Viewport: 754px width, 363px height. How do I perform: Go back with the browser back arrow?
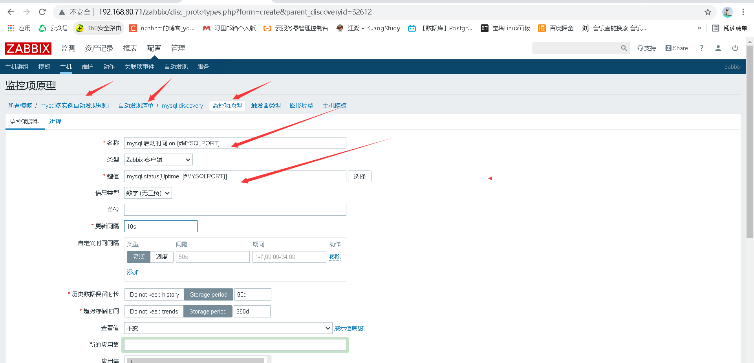point(11,12)
